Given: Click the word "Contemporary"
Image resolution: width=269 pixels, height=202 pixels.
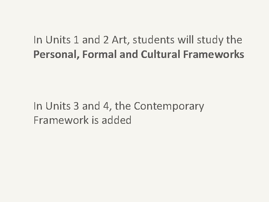Looking at the screenshot, I should (169, 106).
